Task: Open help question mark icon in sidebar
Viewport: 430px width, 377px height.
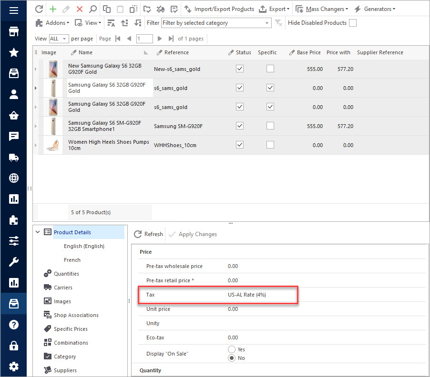Action: tap(14, 325)
